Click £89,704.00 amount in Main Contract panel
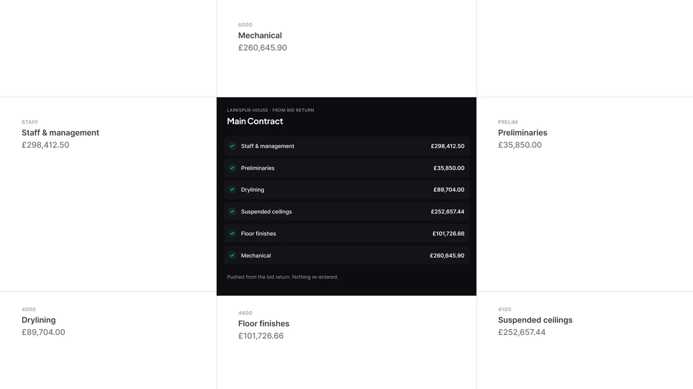 click(449, 190)
